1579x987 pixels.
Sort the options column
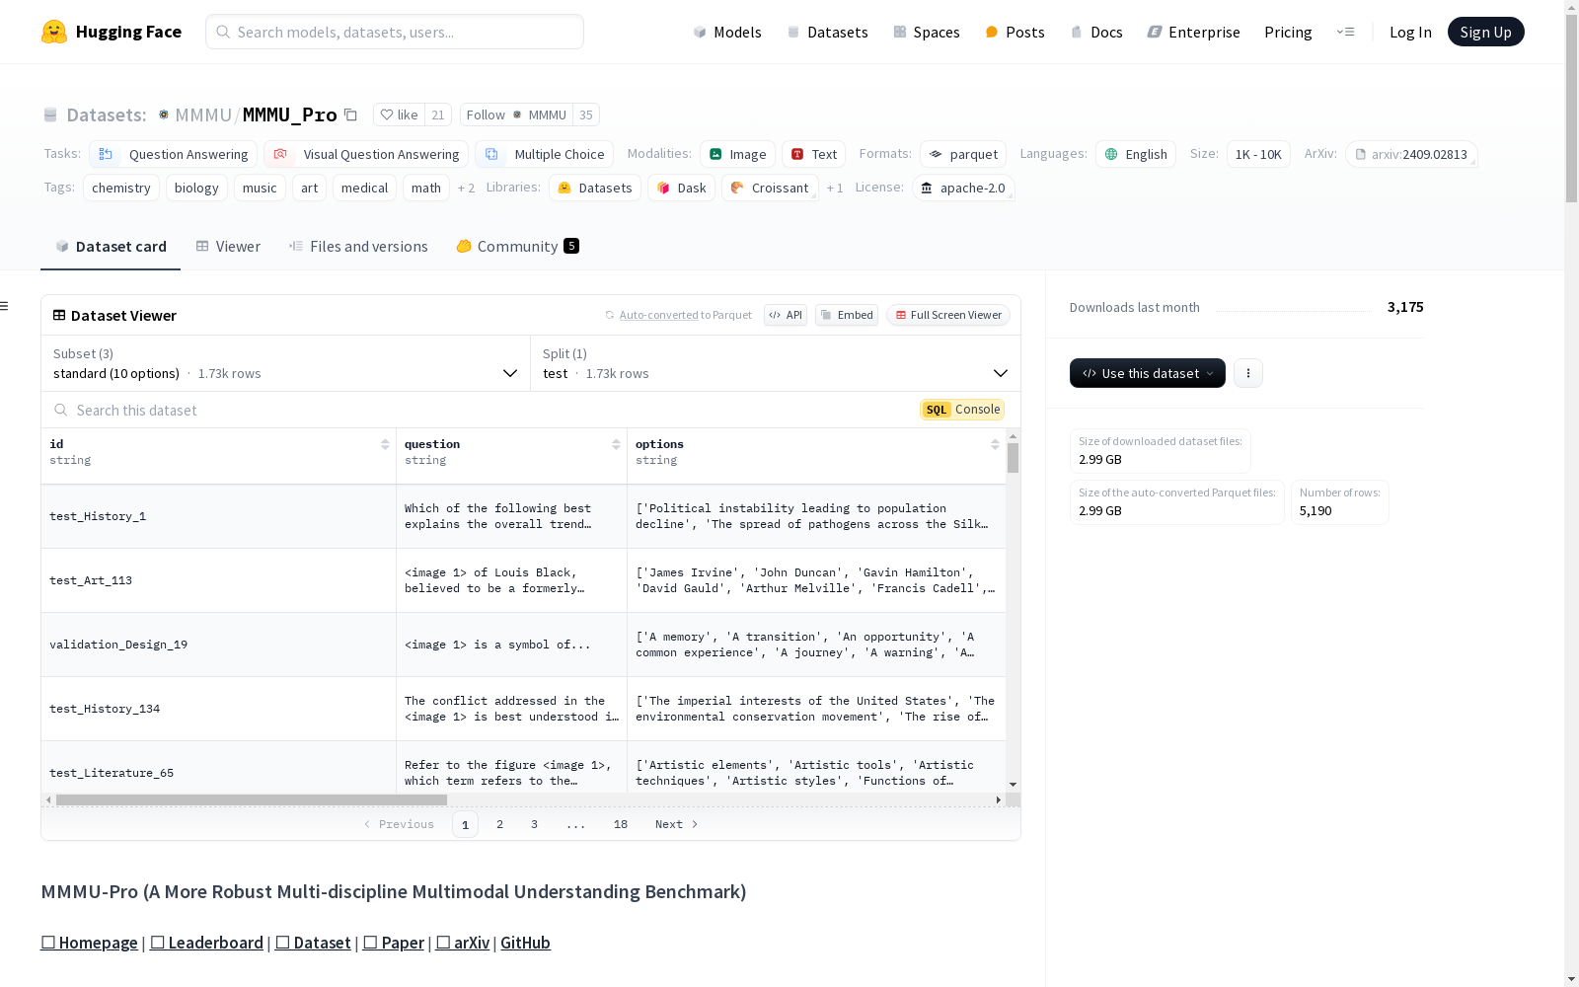pos(995,444)
